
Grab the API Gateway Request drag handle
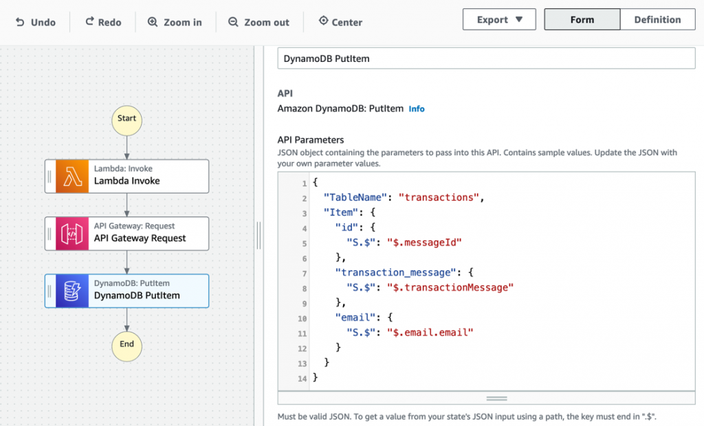(x=49, y=234)
